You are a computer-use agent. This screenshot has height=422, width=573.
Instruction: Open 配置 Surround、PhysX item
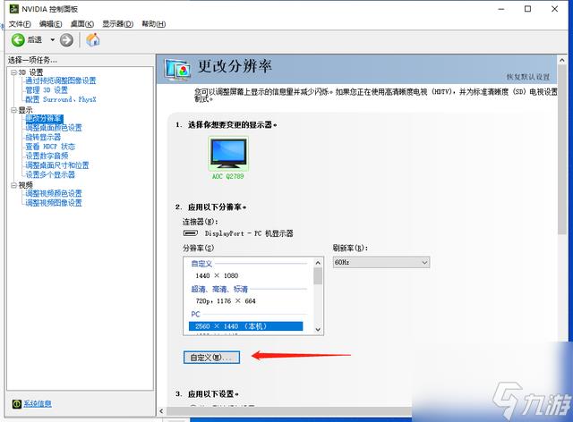click(x=61, y=99)
